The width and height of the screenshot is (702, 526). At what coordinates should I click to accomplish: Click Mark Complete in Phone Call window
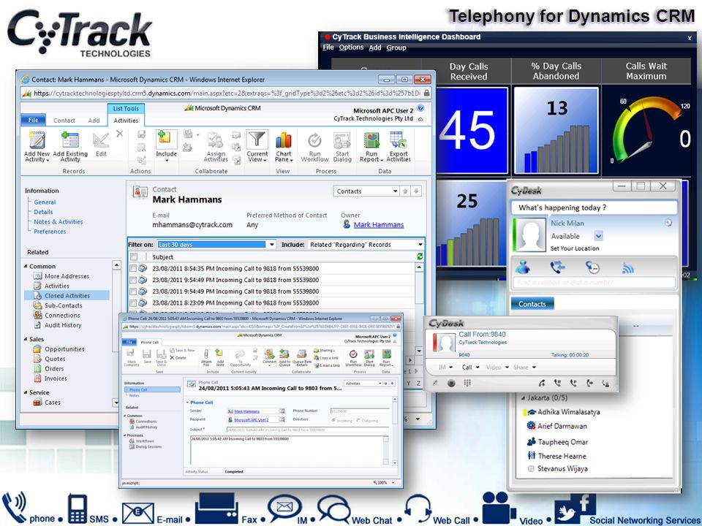coord(132,358)
